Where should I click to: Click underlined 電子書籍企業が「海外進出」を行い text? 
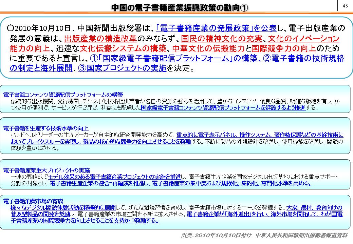(x=227, y=214)
